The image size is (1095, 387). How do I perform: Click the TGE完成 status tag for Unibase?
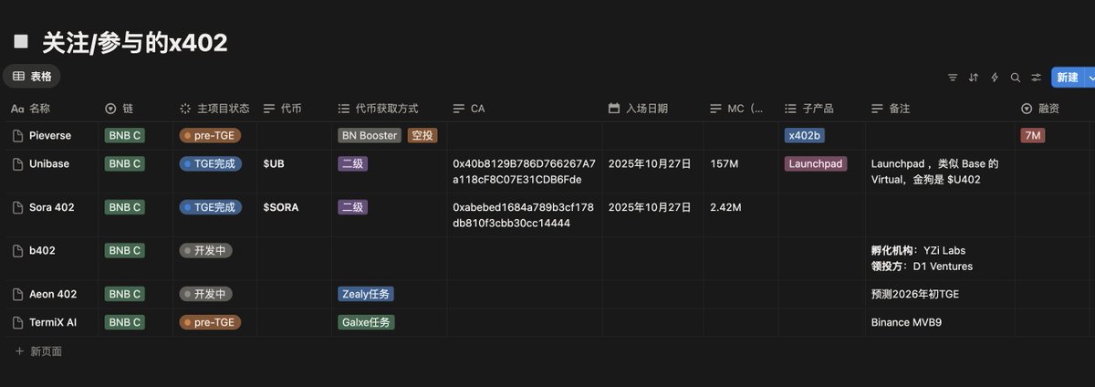pos(210,164)
